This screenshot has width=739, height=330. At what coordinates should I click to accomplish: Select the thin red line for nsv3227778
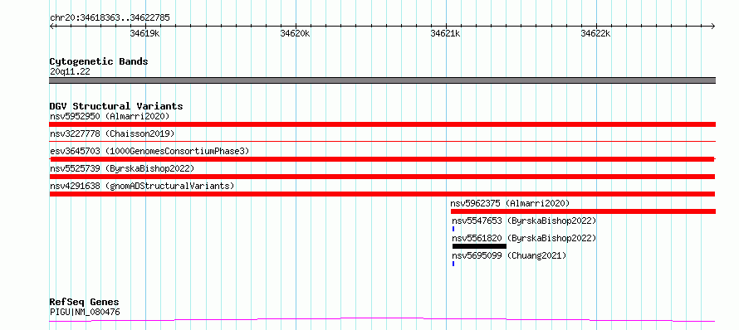pos(382,141)
